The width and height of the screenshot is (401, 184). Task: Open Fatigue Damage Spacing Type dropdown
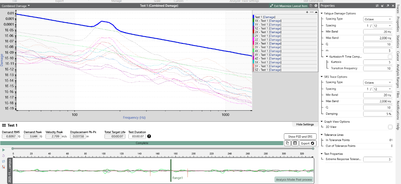tap(378, 19)
